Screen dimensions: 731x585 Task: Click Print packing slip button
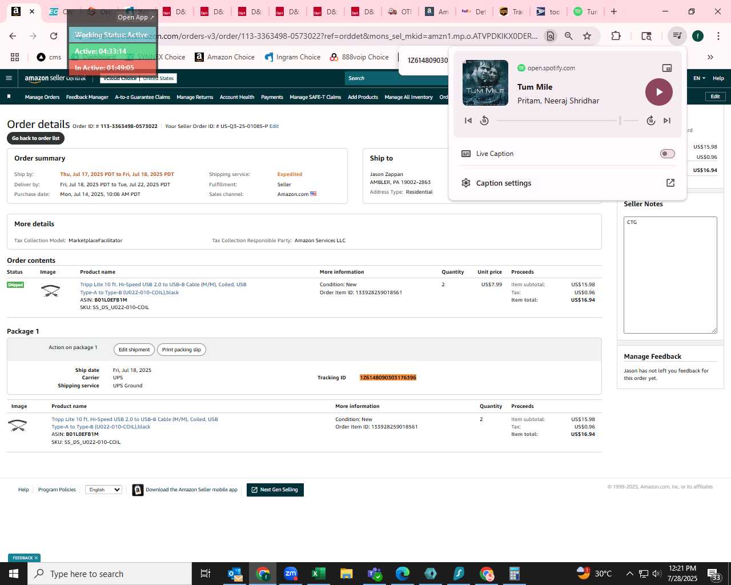(x=181, y=350)
